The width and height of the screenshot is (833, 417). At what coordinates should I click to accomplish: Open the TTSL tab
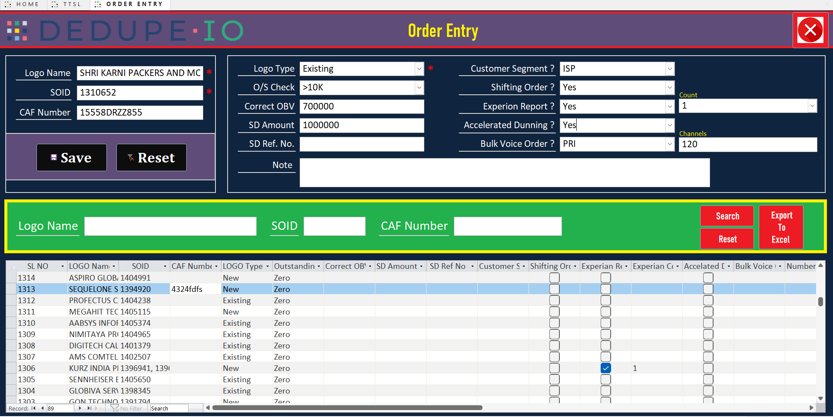[x=66, y=4]
